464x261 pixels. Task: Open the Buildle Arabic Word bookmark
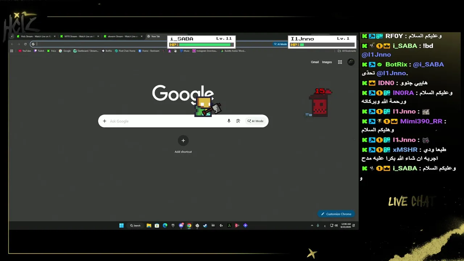[x=233, y=51]
